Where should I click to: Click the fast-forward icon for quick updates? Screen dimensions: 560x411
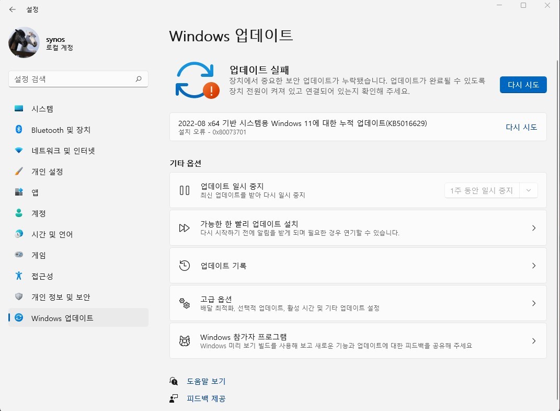(x=184, y=228)
